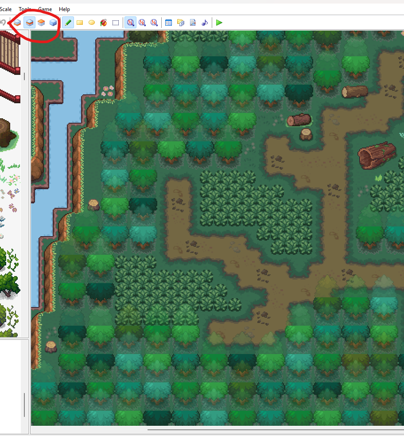Set map zoom to 1:1 scale
Viewport: 404px width, 436px height.
coord(130,23)
